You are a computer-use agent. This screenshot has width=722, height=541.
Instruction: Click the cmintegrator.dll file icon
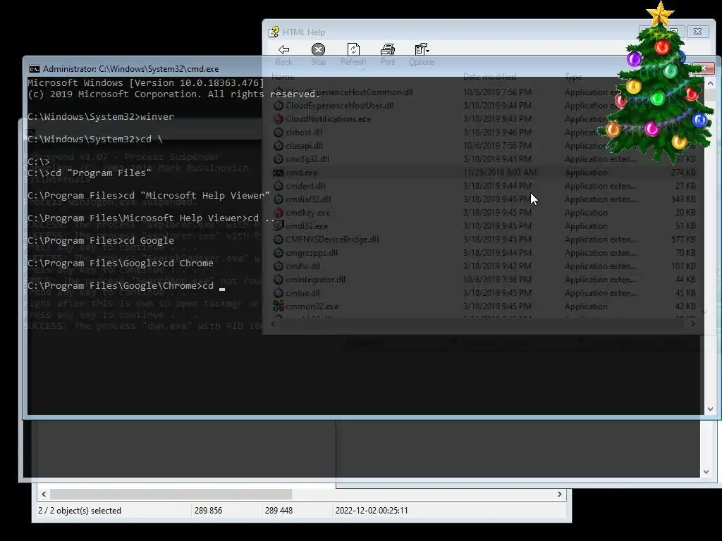(x=278, y=279)
